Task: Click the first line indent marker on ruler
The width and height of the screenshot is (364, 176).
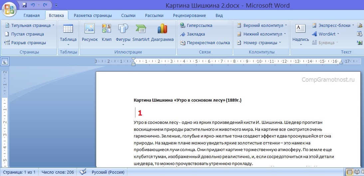Action: pyautogui.click(x=133, y=59)
